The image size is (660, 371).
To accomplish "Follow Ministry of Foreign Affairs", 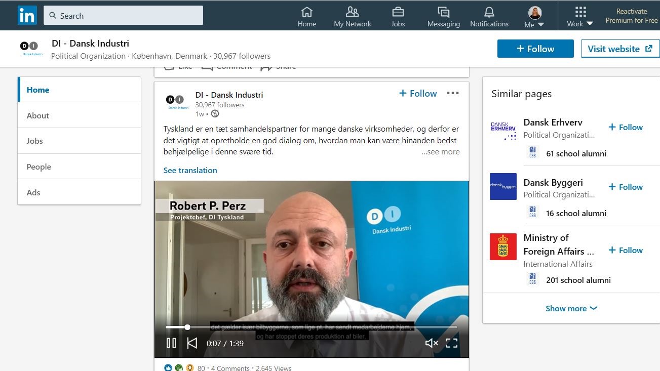I will coord(626,250).
